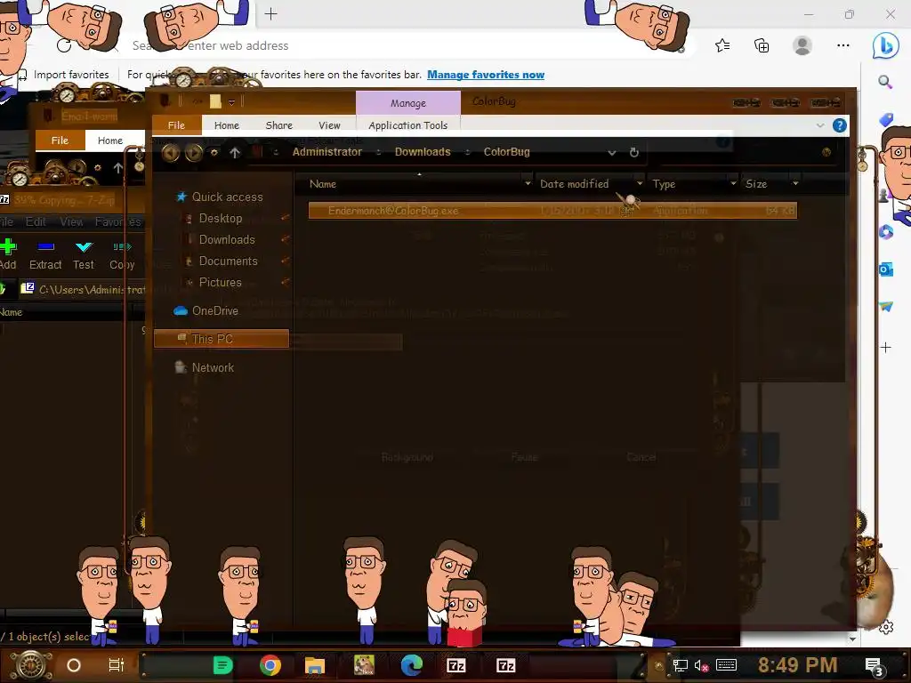Open Edit menu in 7-Zip window
This screenshot has width=911, height=683.
(36, 221)
